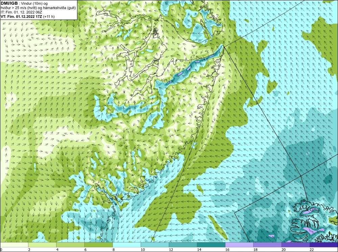Click the "(+11 h)" forecast offset text
The width and height of the screenshot is (338, 252).
click(x=49, y=17)
